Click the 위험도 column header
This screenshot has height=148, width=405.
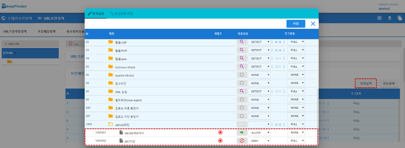218,33
